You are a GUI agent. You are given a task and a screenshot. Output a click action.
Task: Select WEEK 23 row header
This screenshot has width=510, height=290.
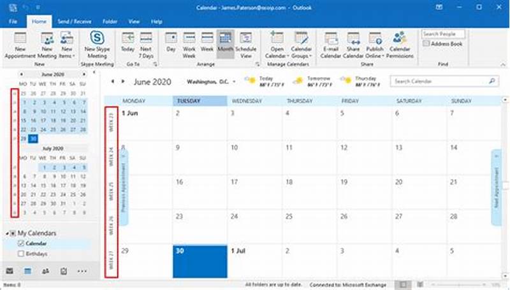(111, 123)
